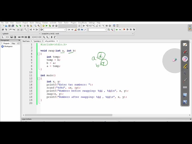Select the yellow highlighter tool

click(185, 66)
